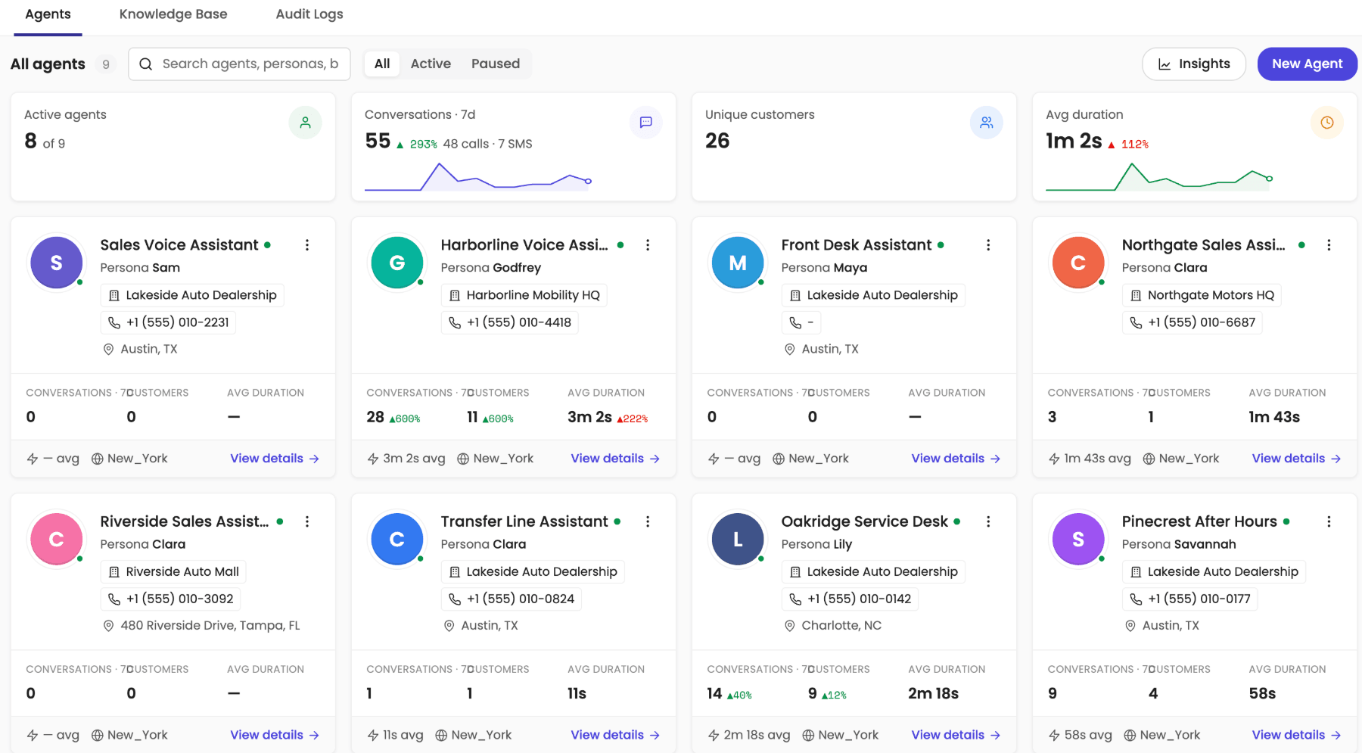This screenshot has height=753, width=1362.
Task: Filter agents by Paused
Action: tap(496, 64)
